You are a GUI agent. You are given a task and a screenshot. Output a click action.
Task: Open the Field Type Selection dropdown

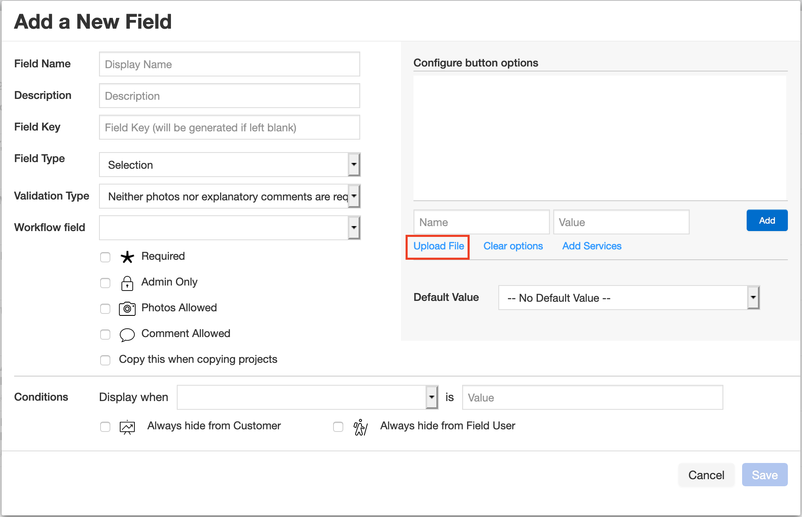[x=230, y=165]
